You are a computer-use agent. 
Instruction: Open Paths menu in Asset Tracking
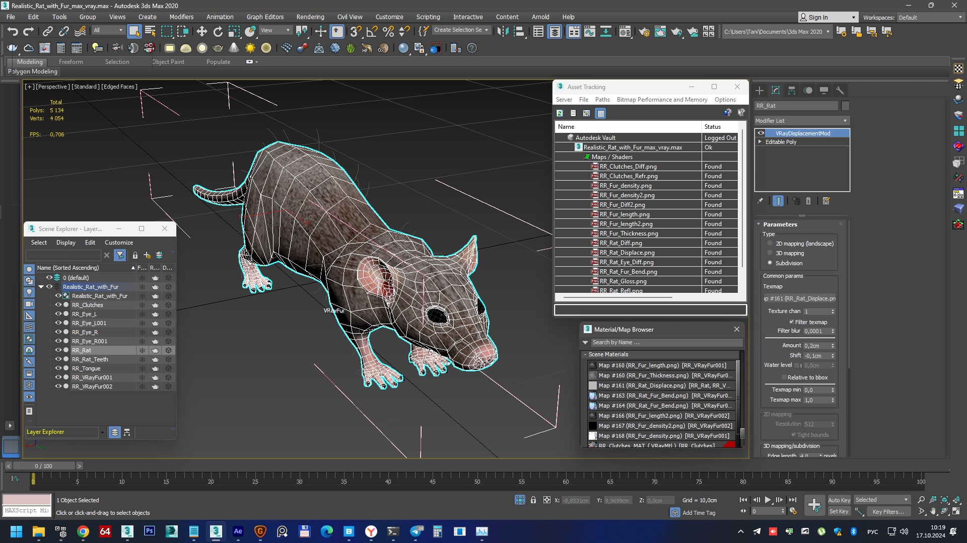(x=602, y=100)
